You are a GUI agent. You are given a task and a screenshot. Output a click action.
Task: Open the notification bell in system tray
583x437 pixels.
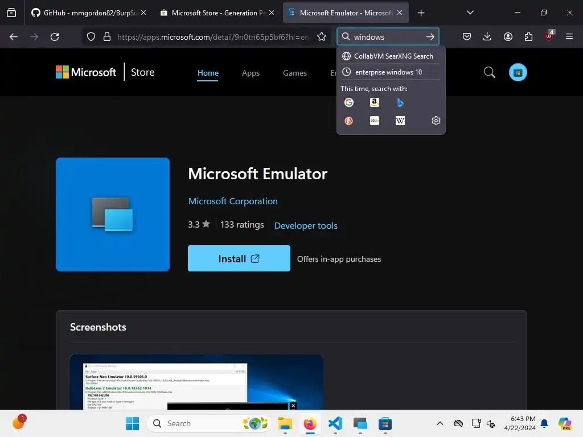tap(544, 423)
